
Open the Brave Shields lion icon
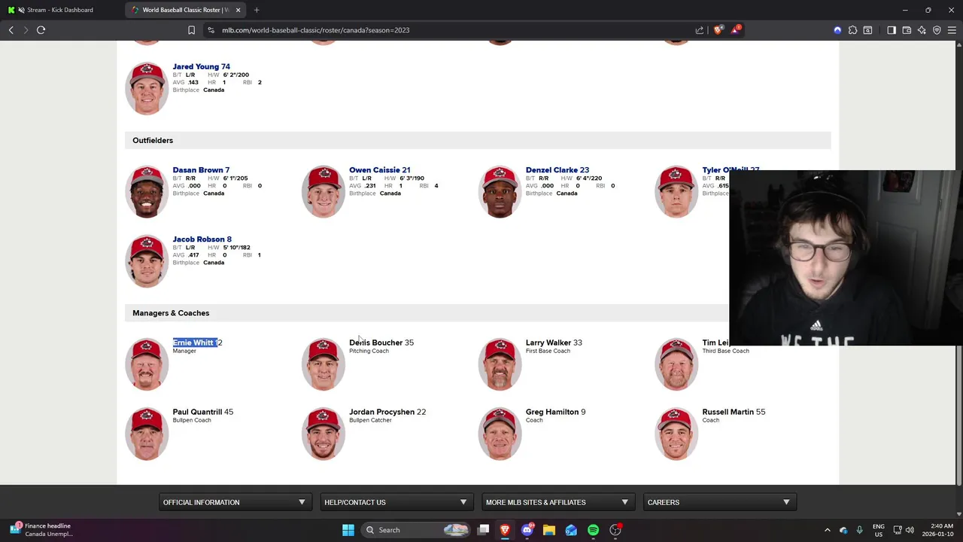click(718, 30)
